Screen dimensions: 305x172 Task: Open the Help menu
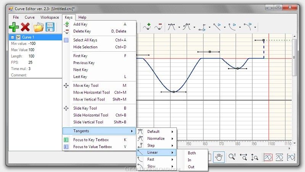[x=82, y=17]
